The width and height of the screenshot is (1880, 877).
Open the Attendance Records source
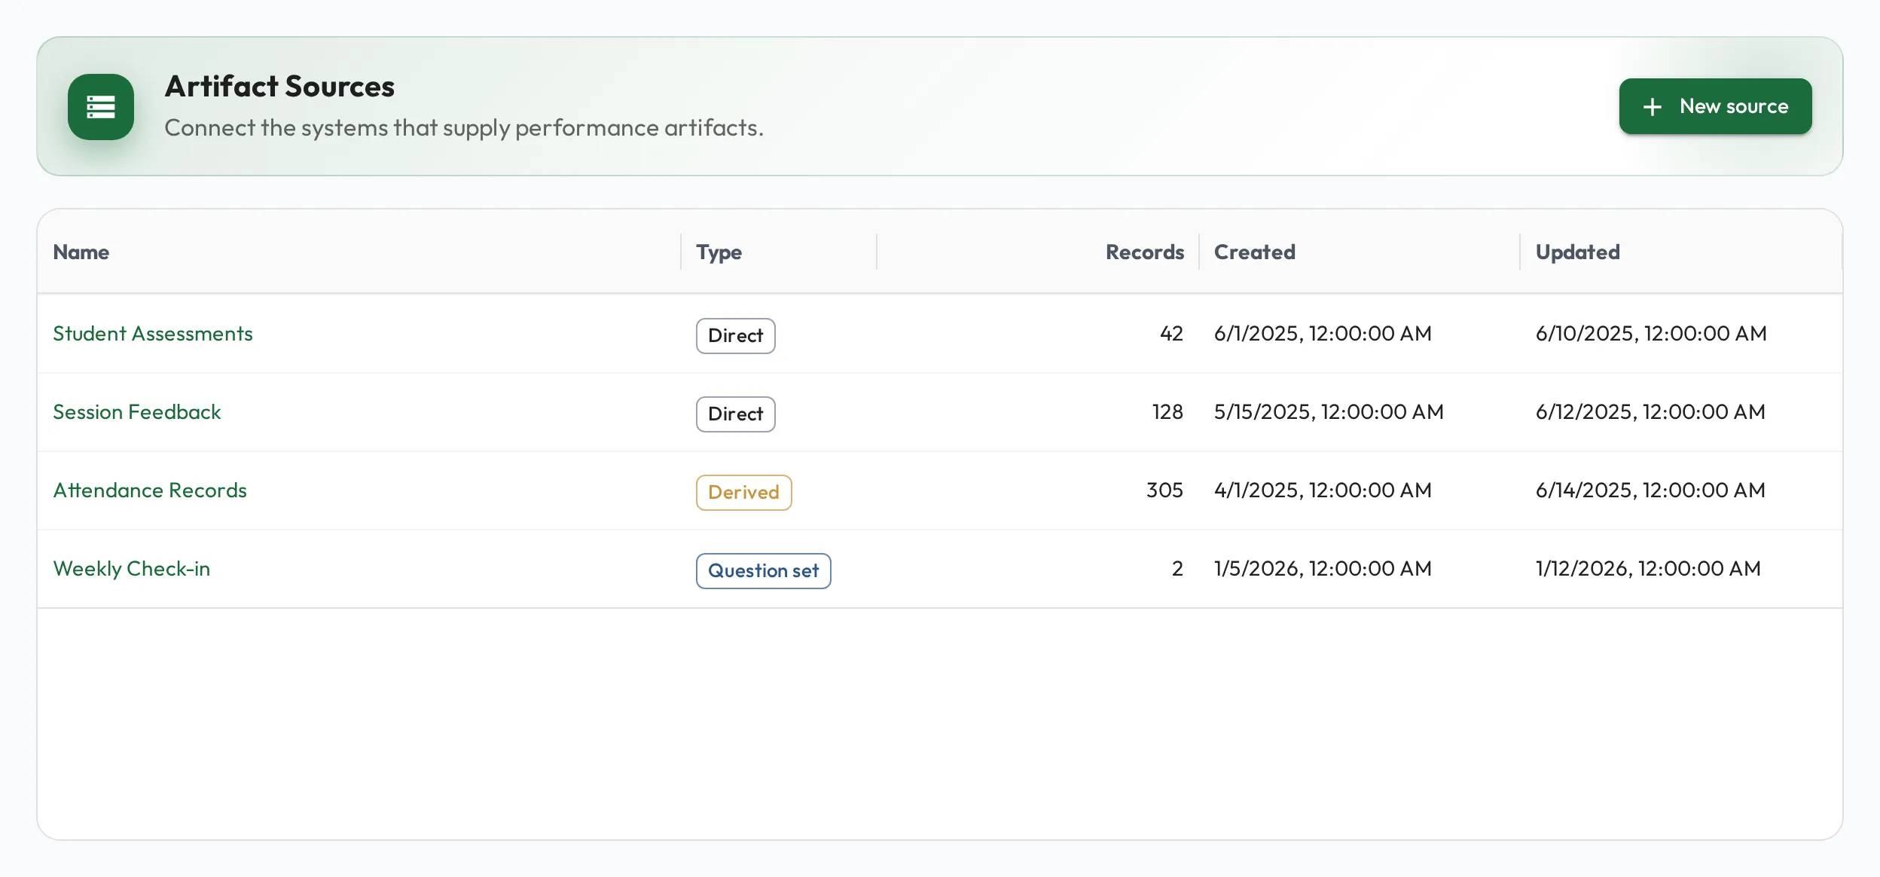click(x=150, y=490)
